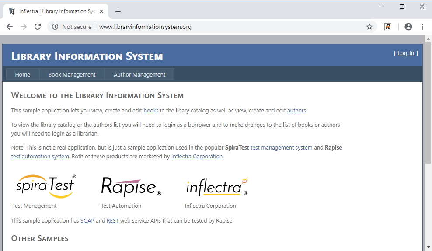The width and height of the screenshot is (432, 251).
Task: Open the Author Management menu
Action: click(x=139, y=74)
